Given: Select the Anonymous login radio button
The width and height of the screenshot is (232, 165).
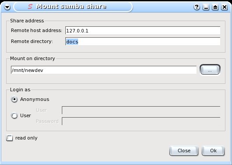Looking at the screenshot, I should tap(14, 99).
